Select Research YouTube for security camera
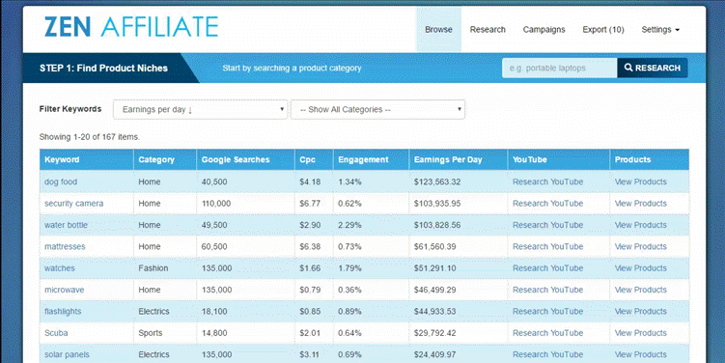The width and height of the screenshot is (725, 363). [x=548, y=204]
